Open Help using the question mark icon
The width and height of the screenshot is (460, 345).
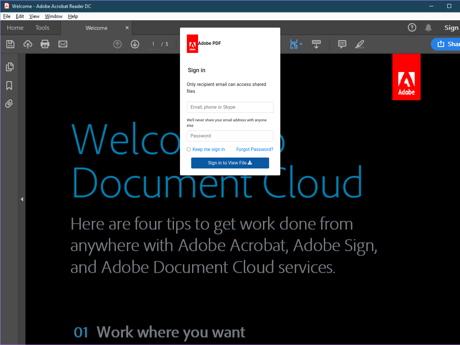412,28
